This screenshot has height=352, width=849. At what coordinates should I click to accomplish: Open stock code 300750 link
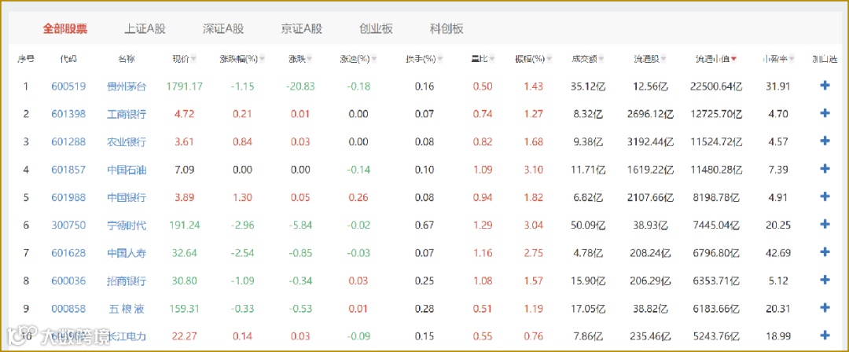68,225
